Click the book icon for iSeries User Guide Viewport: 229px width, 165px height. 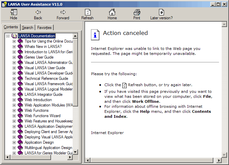pyautogui.click(x=20, y=57)
